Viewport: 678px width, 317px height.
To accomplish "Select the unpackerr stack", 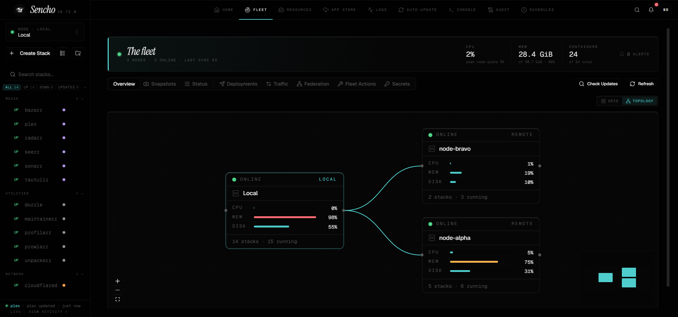I will coord(45,260).
